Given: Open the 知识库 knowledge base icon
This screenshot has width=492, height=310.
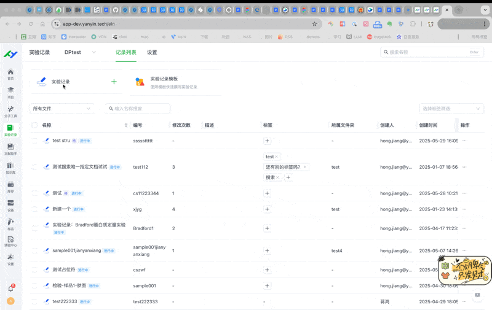Looking at the screenshot, I should pos(10,168).
